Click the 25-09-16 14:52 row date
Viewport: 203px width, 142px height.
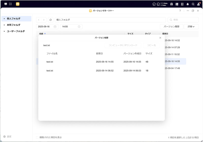point(172,41)
